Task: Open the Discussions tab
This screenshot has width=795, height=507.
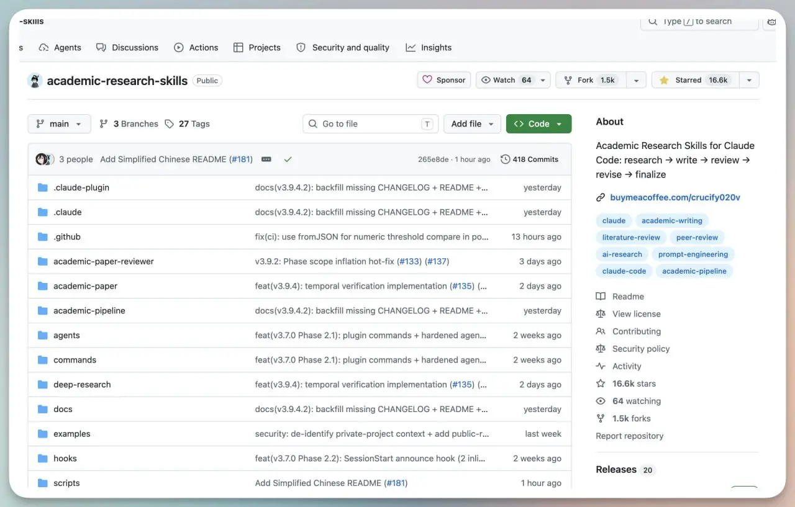Action: coord(127,47)
